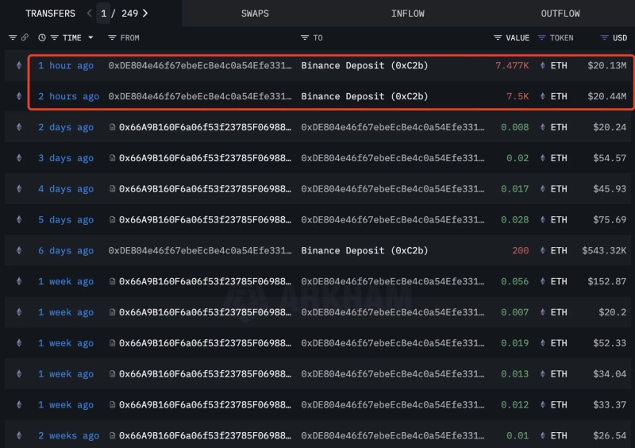Viewport: 635px width, 448px height.
Task: Open the FROM column filter
Action: pyautogui.click(x=112, y=37)
